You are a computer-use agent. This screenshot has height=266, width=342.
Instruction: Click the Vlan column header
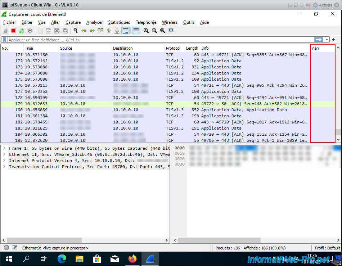[323, 48]
